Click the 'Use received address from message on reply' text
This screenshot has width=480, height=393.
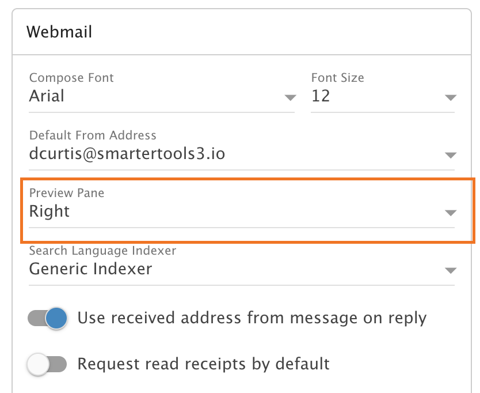click(x=252, y=318)
